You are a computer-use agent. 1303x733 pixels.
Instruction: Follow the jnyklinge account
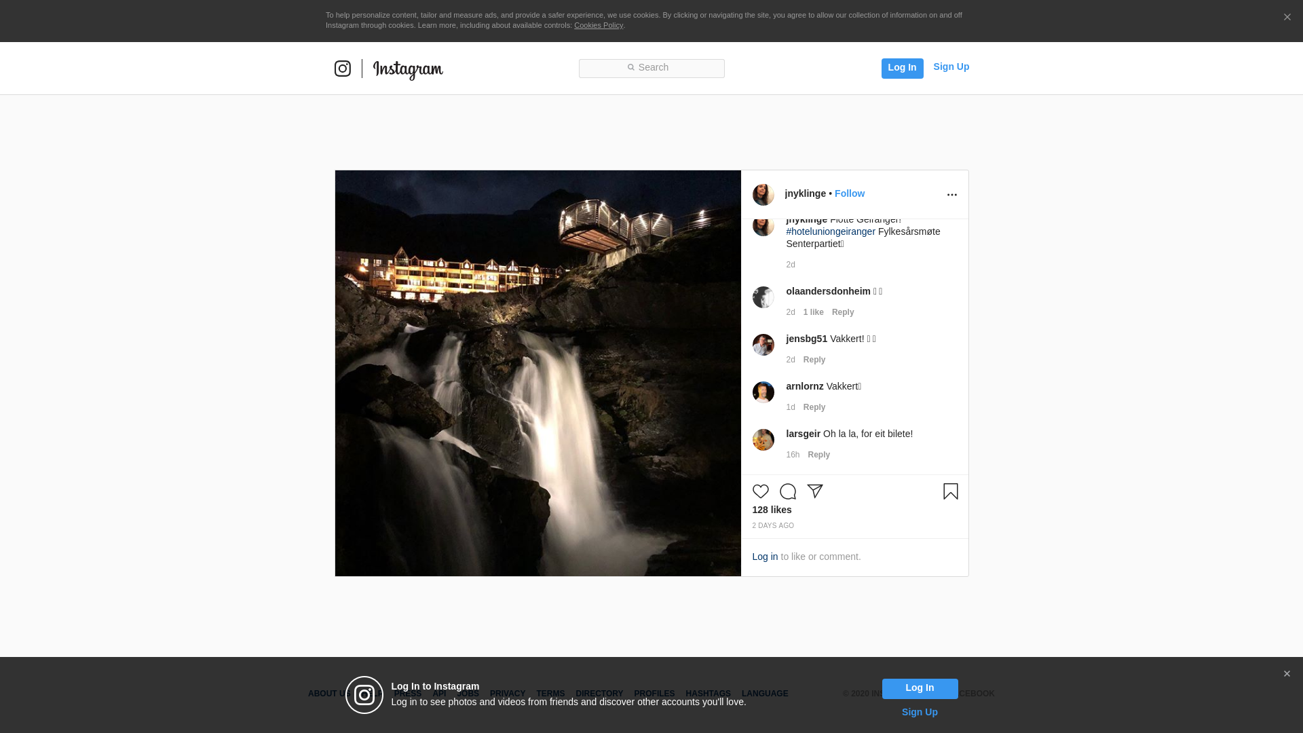click(x=849, y=193)
